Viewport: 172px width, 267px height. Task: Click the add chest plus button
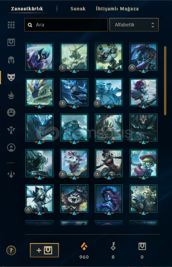44,250
